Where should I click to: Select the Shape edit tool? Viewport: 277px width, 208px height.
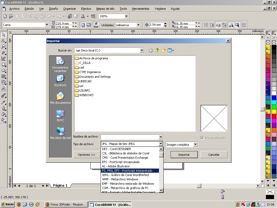(4, 41)
